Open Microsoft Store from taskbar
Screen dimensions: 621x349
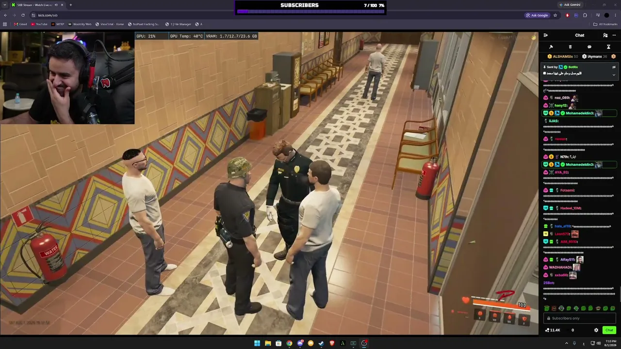pyautogui.click(x=278, y=343)
